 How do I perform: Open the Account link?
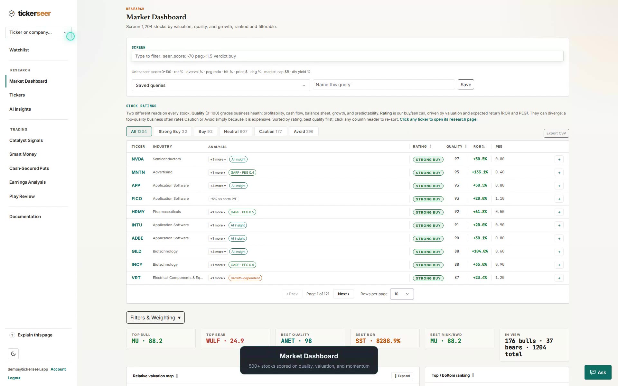click(58, 369)
